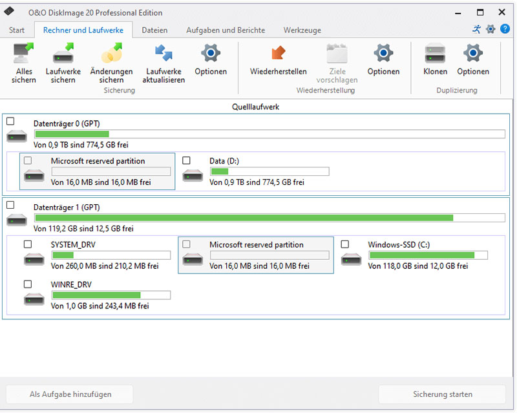This screenshot has height=413, width=517.
Task: Click the SYSTEM_DRV usage bar
Action: click(x=111, y=255)
